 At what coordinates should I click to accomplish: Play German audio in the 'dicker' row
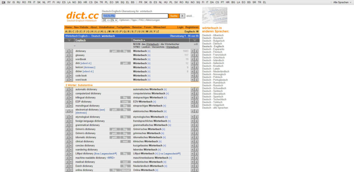(x=193, y=71)
